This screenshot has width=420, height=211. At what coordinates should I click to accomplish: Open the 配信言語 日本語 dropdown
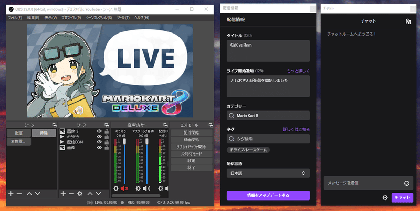click(x=268, y=173)
